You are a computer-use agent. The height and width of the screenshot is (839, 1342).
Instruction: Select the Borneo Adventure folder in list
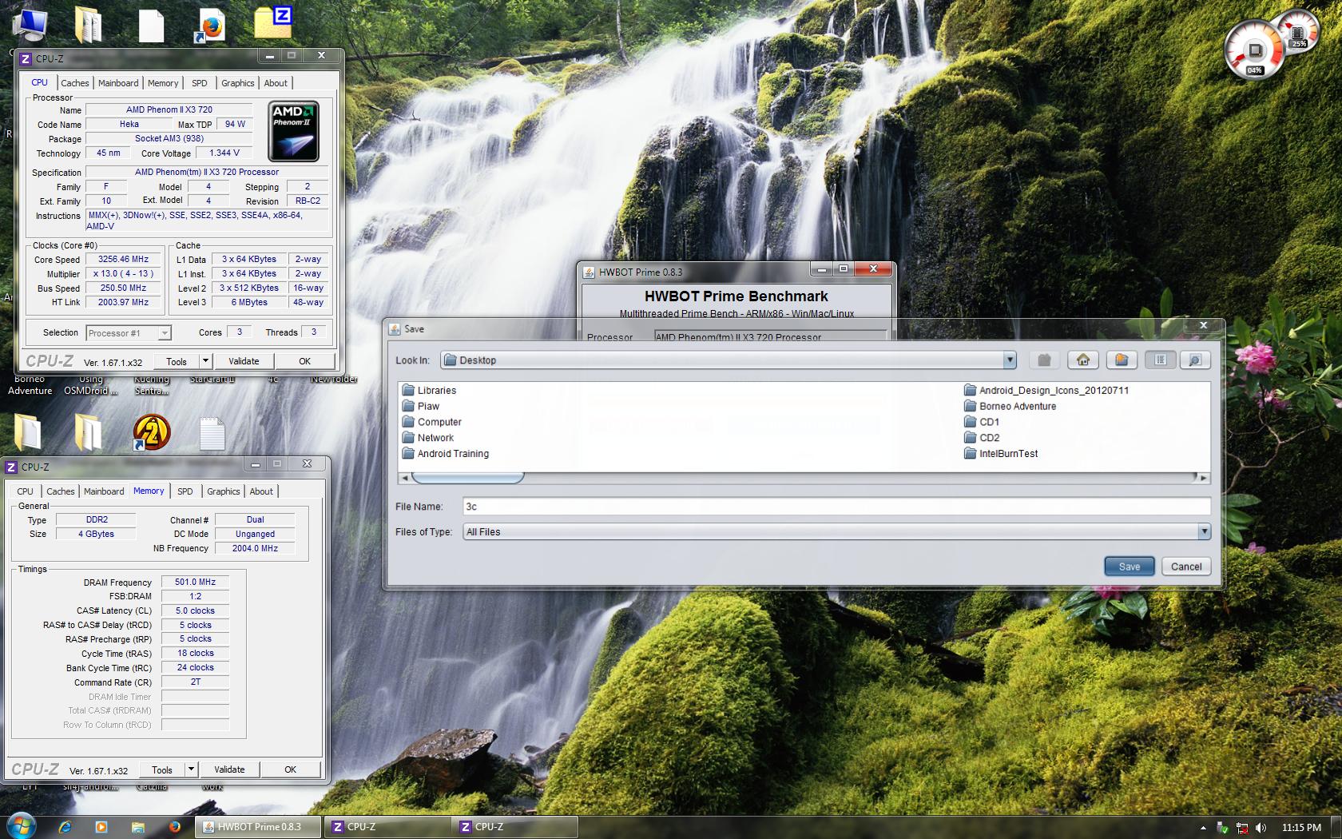point(1010,406)
